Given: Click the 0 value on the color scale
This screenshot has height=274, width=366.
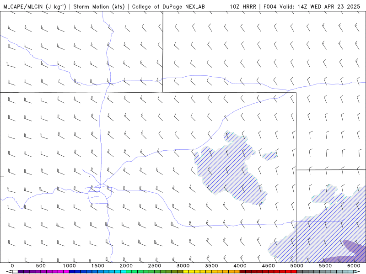Looking at the screenshot, I should pyautogui.click(x=12, y=266).
